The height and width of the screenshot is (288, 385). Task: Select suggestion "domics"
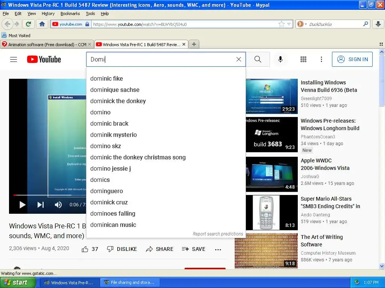pyautogui.click(x=166, y=180)
